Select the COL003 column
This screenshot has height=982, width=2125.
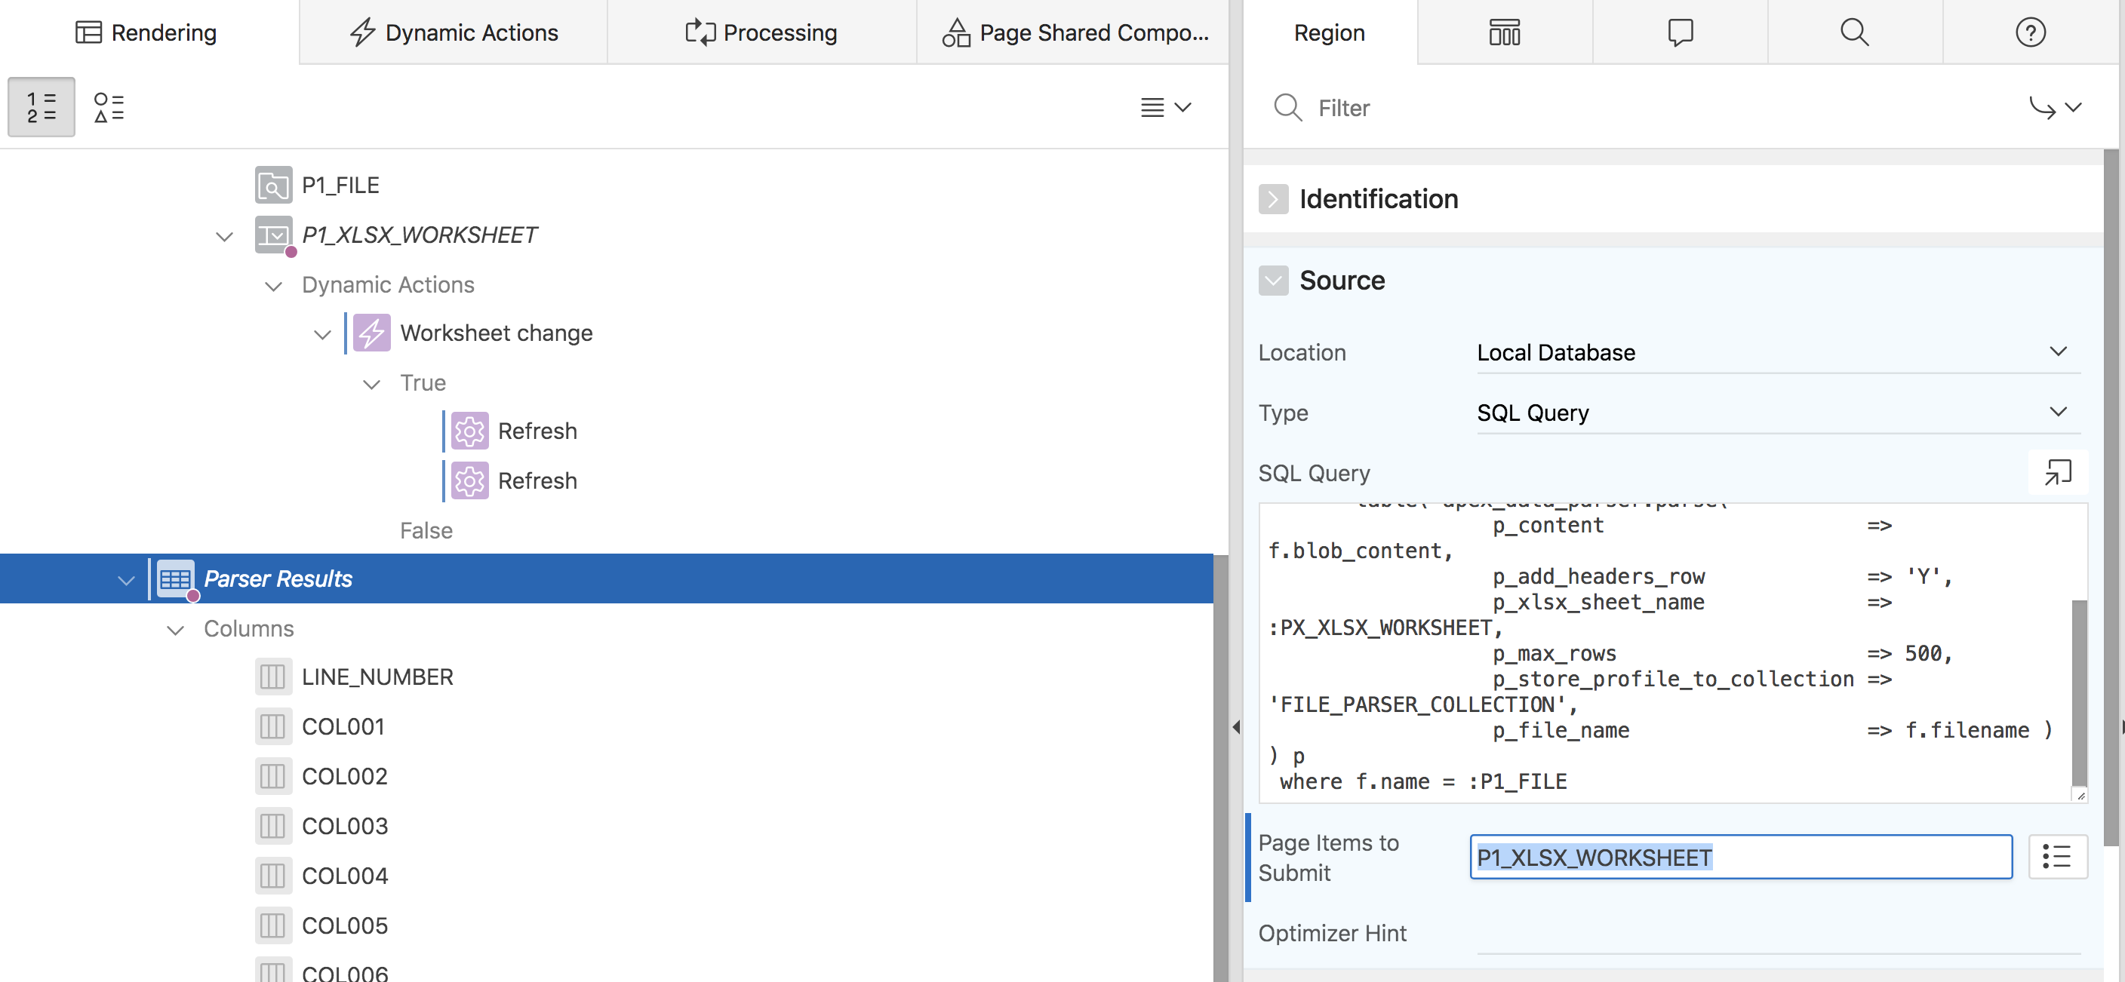(344, 826)
